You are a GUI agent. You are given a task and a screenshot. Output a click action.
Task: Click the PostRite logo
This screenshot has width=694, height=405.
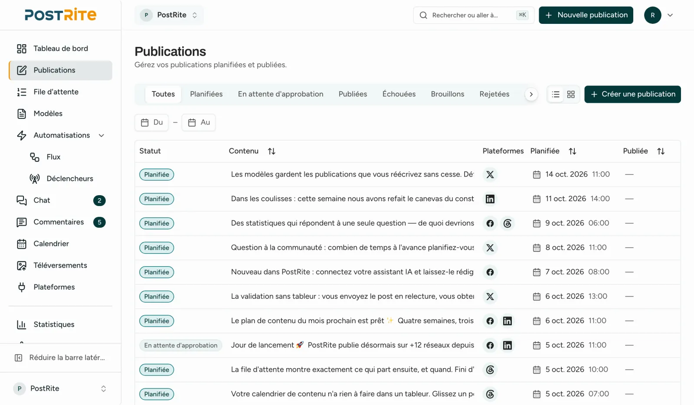tap(60, 15)
